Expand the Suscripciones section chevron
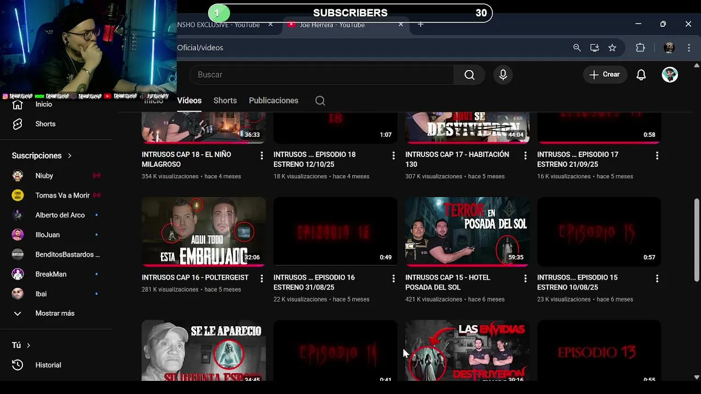 [x=70, y=156]
